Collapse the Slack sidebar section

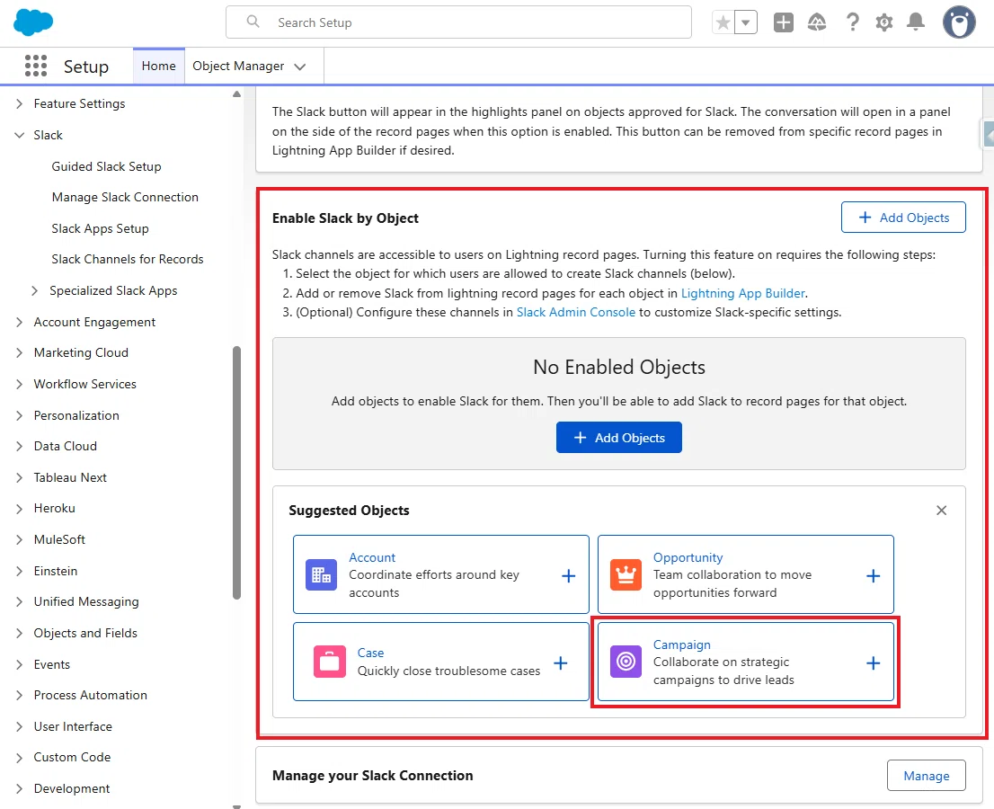point(20,135)
